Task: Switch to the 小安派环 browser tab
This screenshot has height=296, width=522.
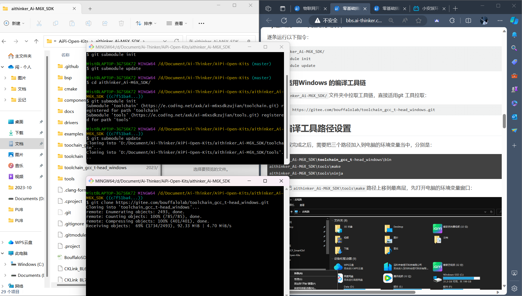Action: (429, 9)
